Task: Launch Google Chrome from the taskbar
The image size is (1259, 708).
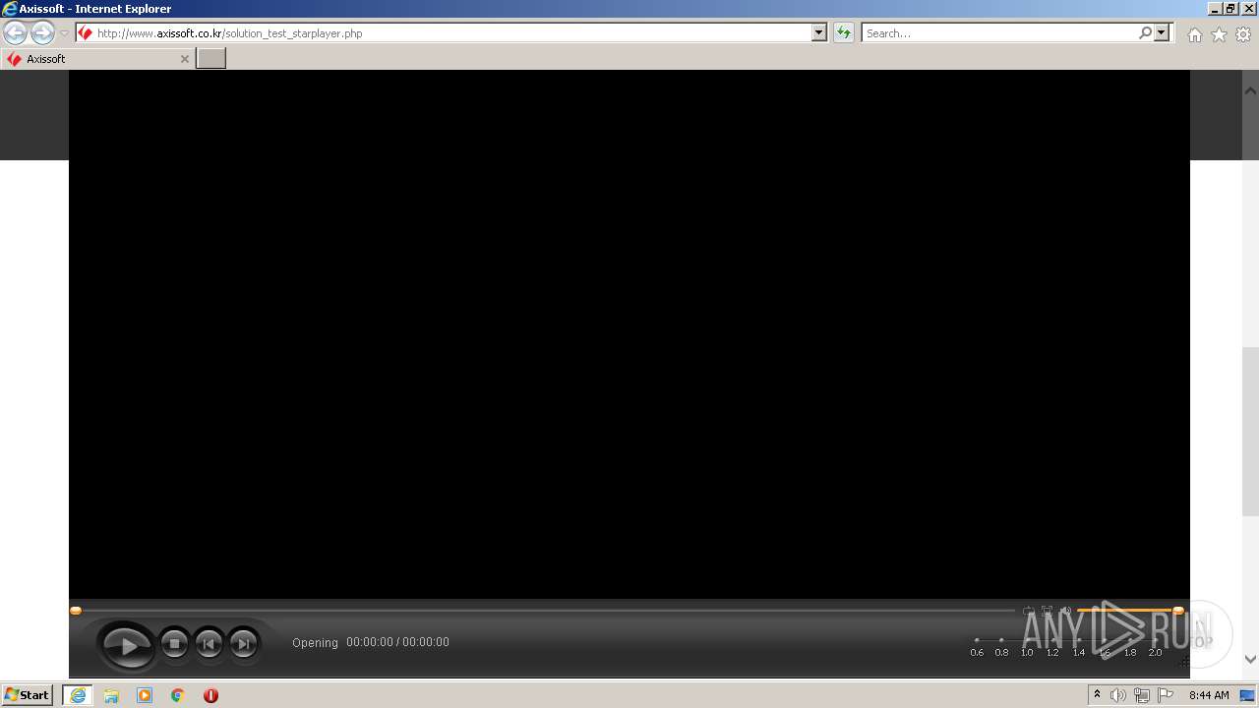Action: pos(178,695)
